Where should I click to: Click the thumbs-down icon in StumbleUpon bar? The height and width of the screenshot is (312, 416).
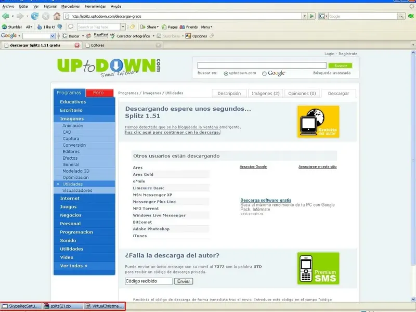point(60,27)
